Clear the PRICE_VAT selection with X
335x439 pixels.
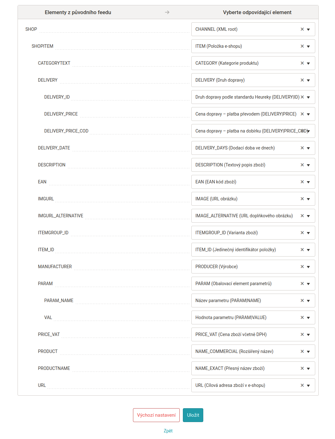click(302, 334)
